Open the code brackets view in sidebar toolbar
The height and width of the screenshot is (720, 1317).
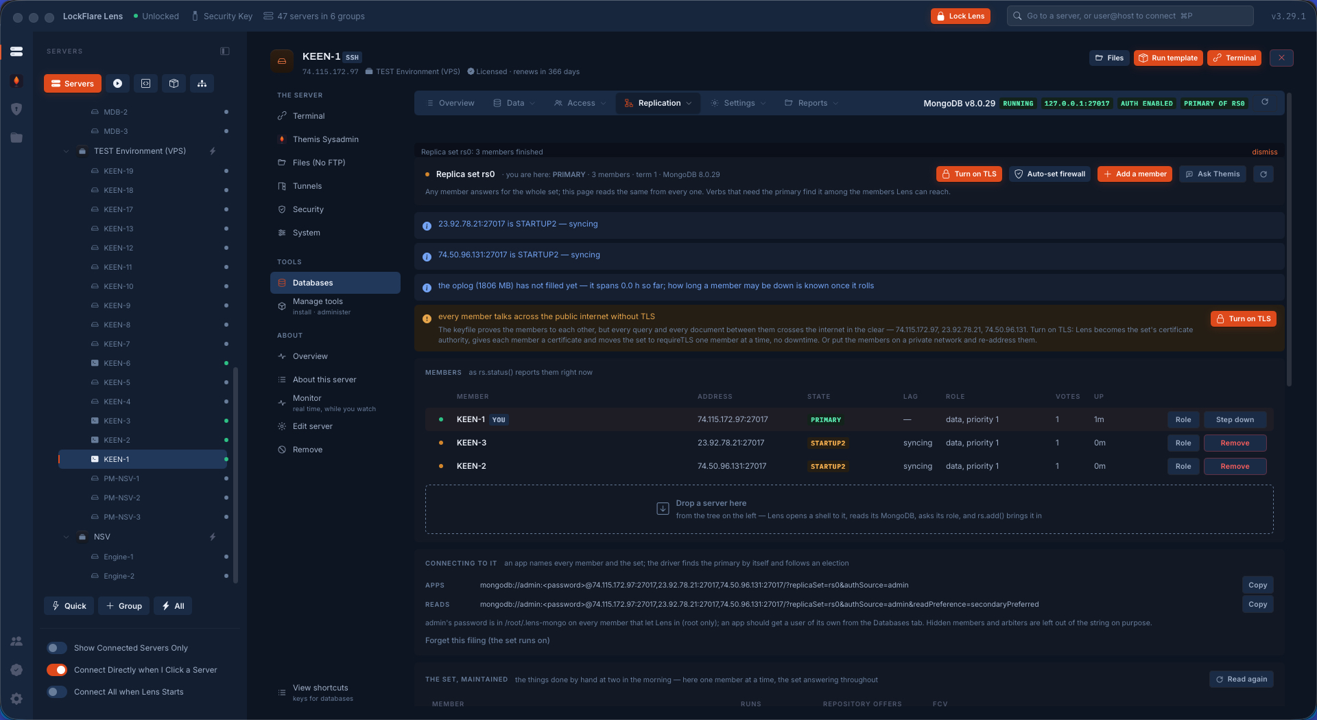145,84
